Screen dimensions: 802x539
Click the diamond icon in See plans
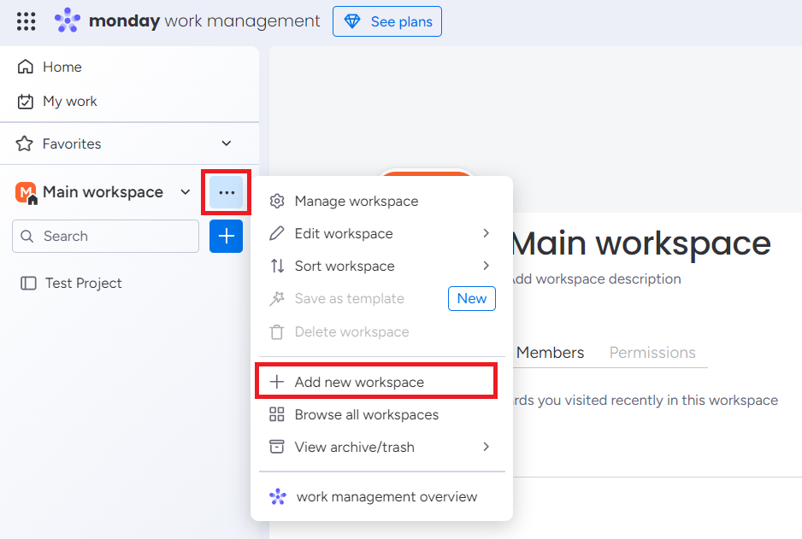pyautogui.click(x=352, y=21)
